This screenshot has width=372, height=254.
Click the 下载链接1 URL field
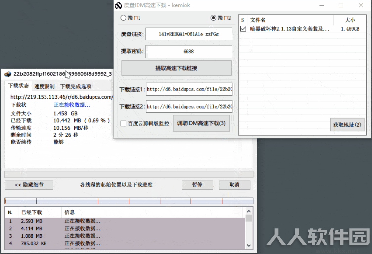coord(189,89)
